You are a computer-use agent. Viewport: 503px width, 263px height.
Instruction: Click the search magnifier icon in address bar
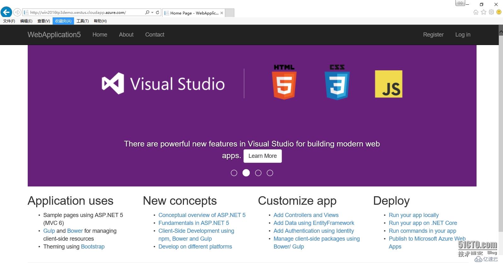147,13
